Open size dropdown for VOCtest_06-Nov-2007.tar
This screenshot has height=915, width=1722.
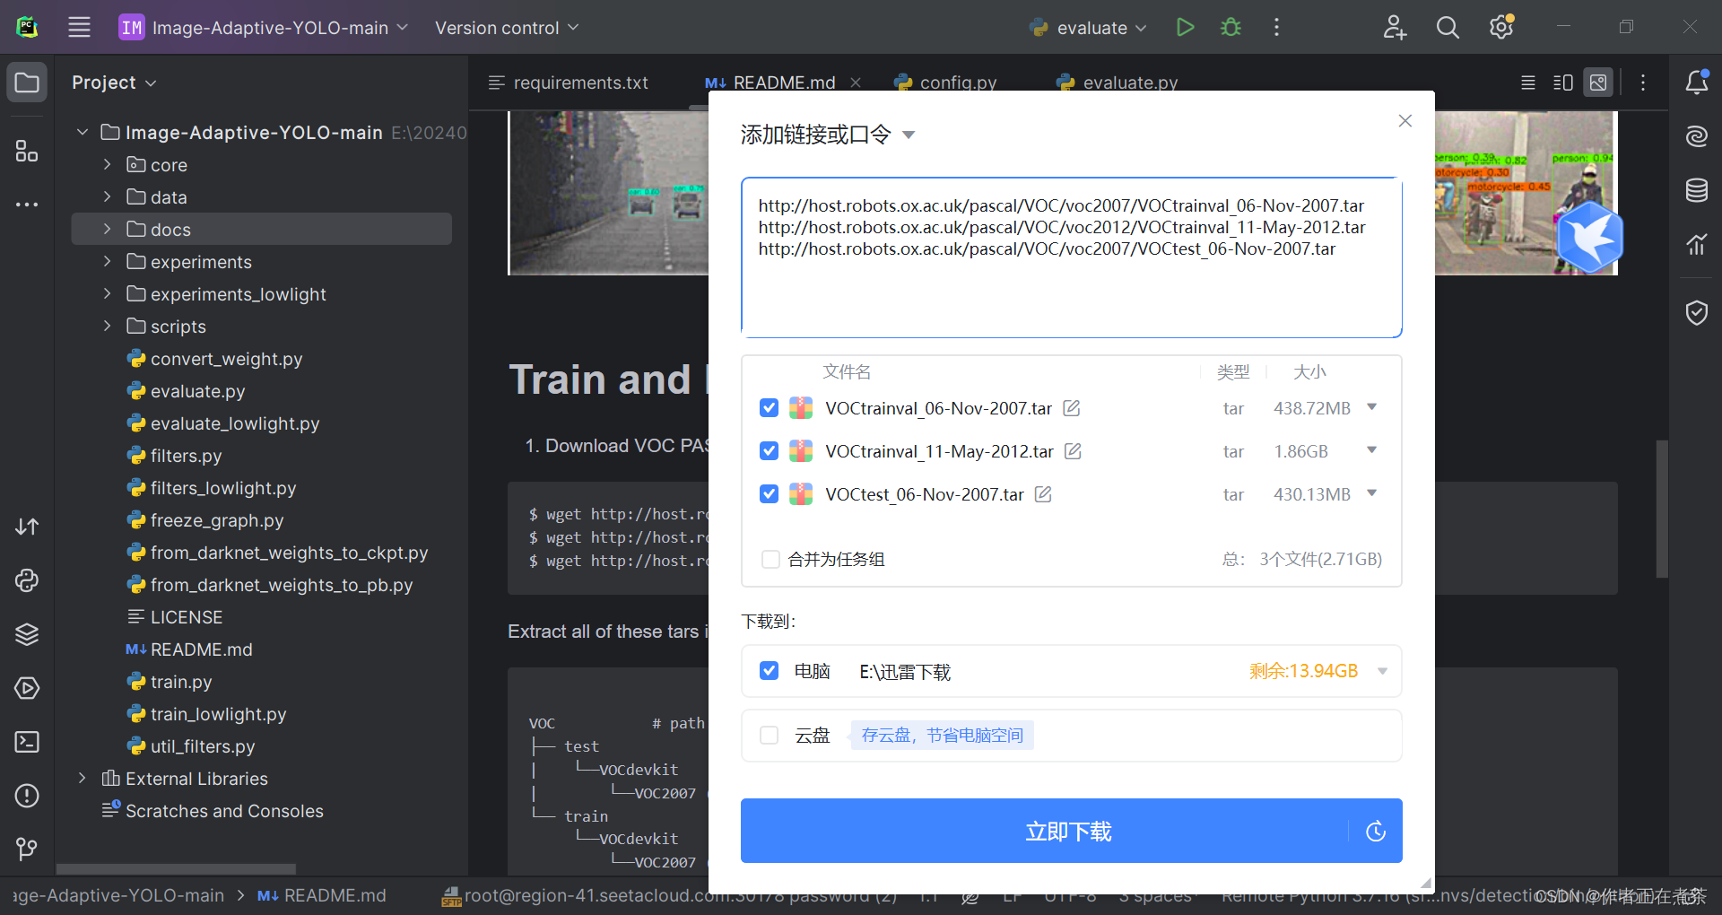coord(1371,493)
